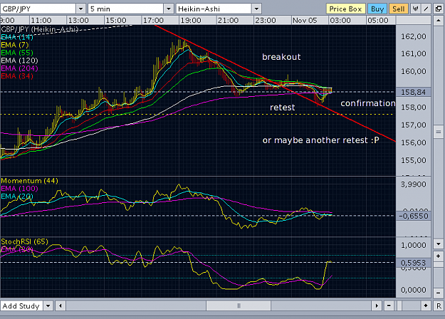The width and height of the screenshot is (445, 319).
Task: Click the 23:00 time axis label
Action: tap(266, 21)
